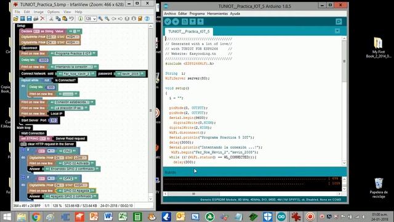The height and width of the screenshot is (222, 394).
Task: Click IrfanView image vertical scrollbar
Action: pyautogui.click(x=151, y=111)
